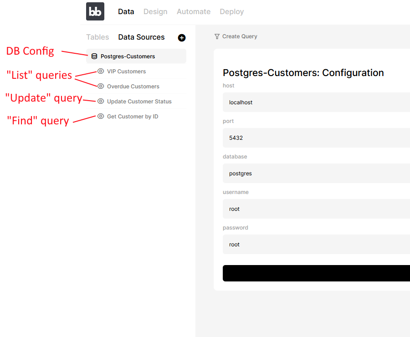Switch to the Design tab

pos(155,11)
